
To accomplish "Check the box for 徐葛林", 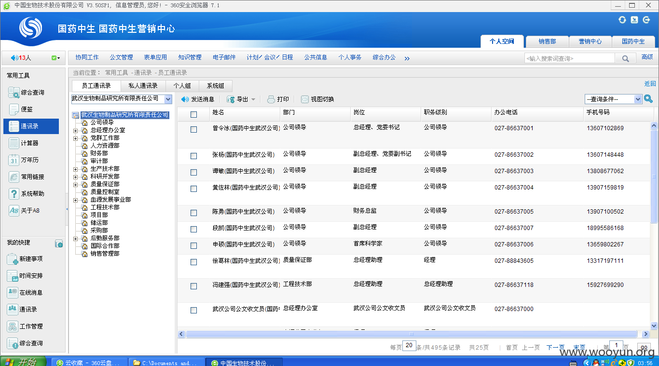I will point(193,262).
